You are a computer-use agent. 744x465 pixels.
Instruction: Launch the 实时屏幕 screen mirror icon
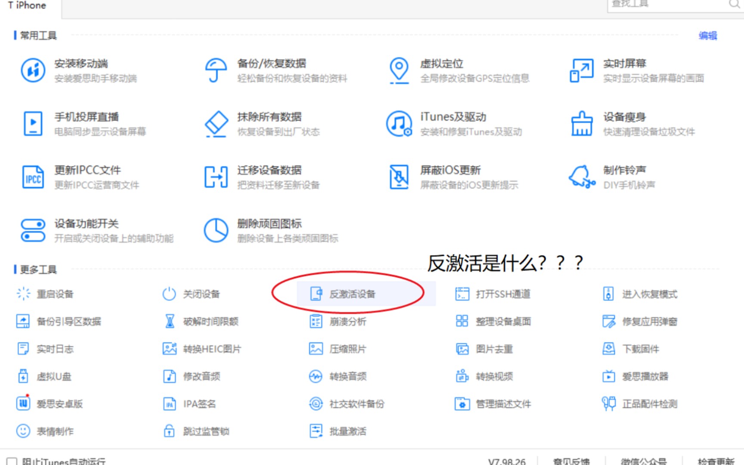[582, 71]
